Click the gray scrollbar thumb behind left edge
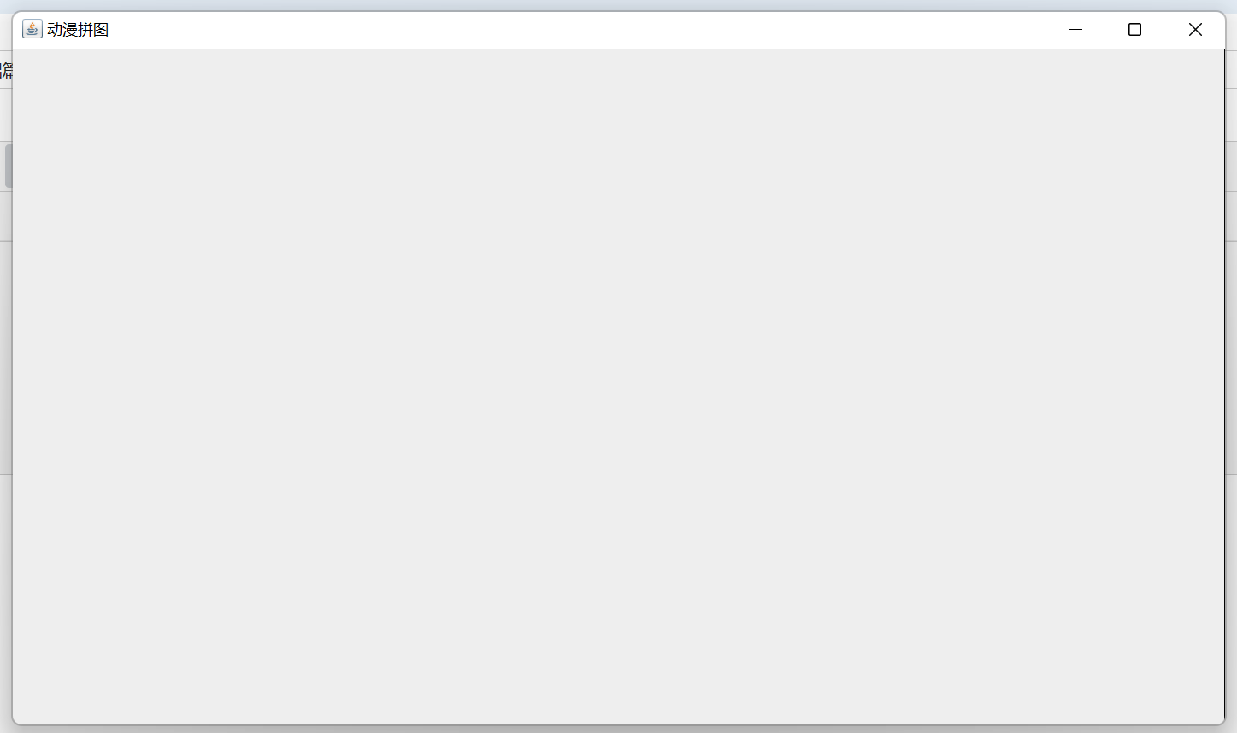Screen dimensions: 1237x733 [8, 166]
